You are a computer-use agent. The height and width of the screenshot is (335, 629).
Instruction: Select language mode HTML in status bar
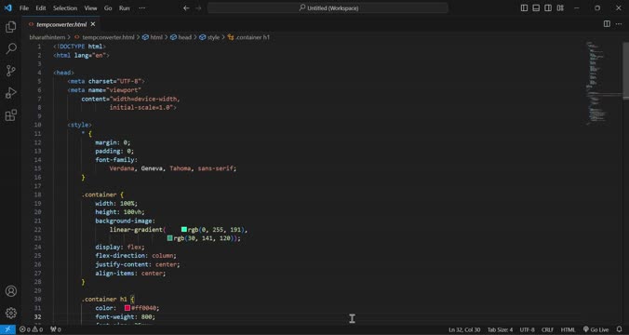(568, 329)
